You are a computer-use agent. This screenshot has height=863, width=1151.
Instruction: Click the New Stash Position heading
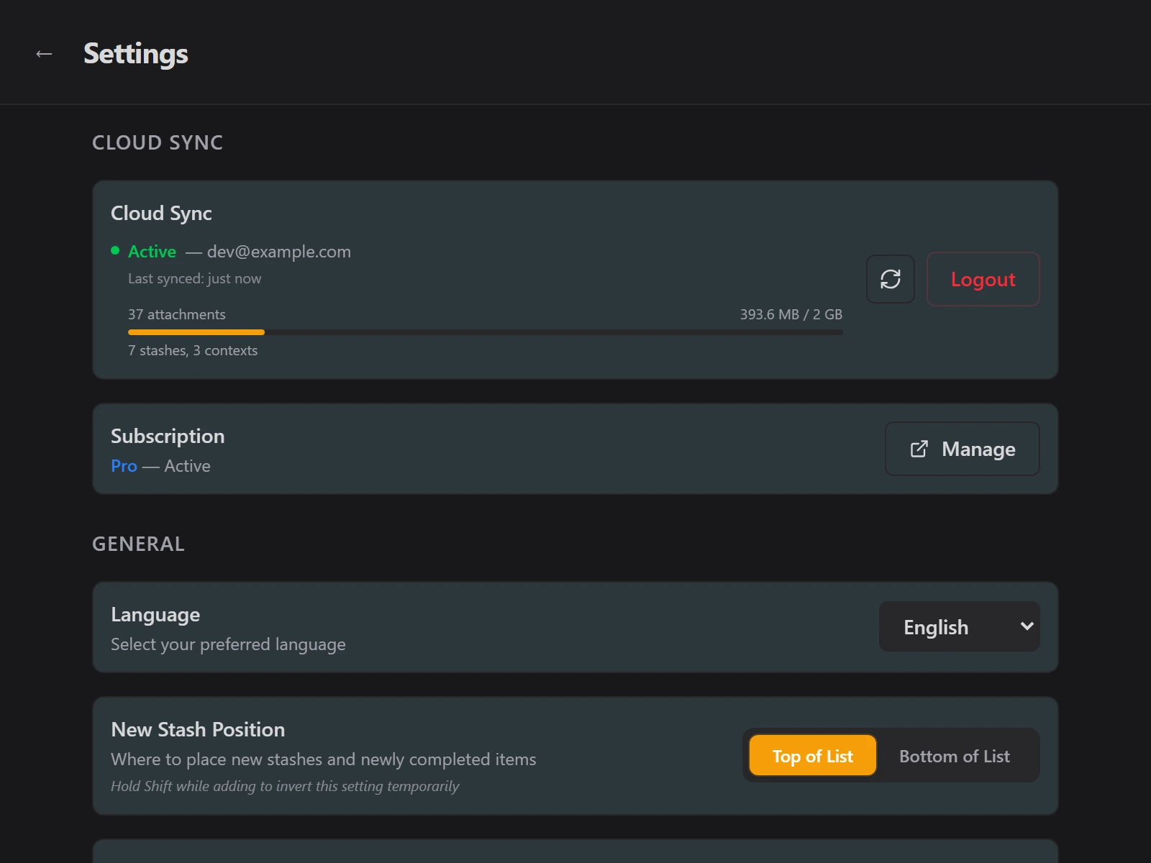pos(198,729)
